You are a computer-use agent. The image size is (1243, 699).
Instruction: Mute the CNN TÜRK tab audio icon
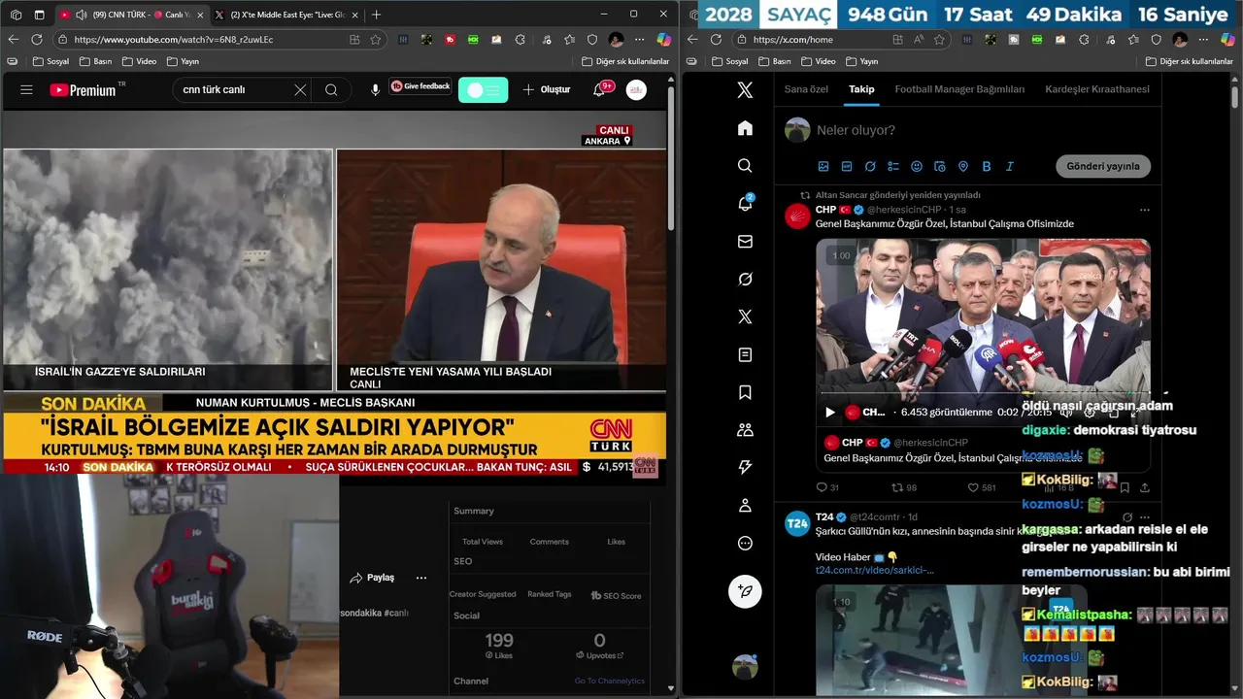[80, 15]
